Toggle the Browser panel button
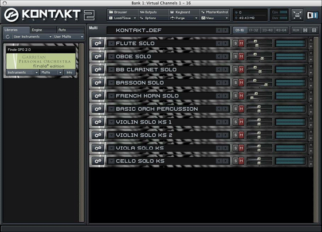The height and width of the screenshot is (232, 322). pyautogui.click(x=122, y=12)
